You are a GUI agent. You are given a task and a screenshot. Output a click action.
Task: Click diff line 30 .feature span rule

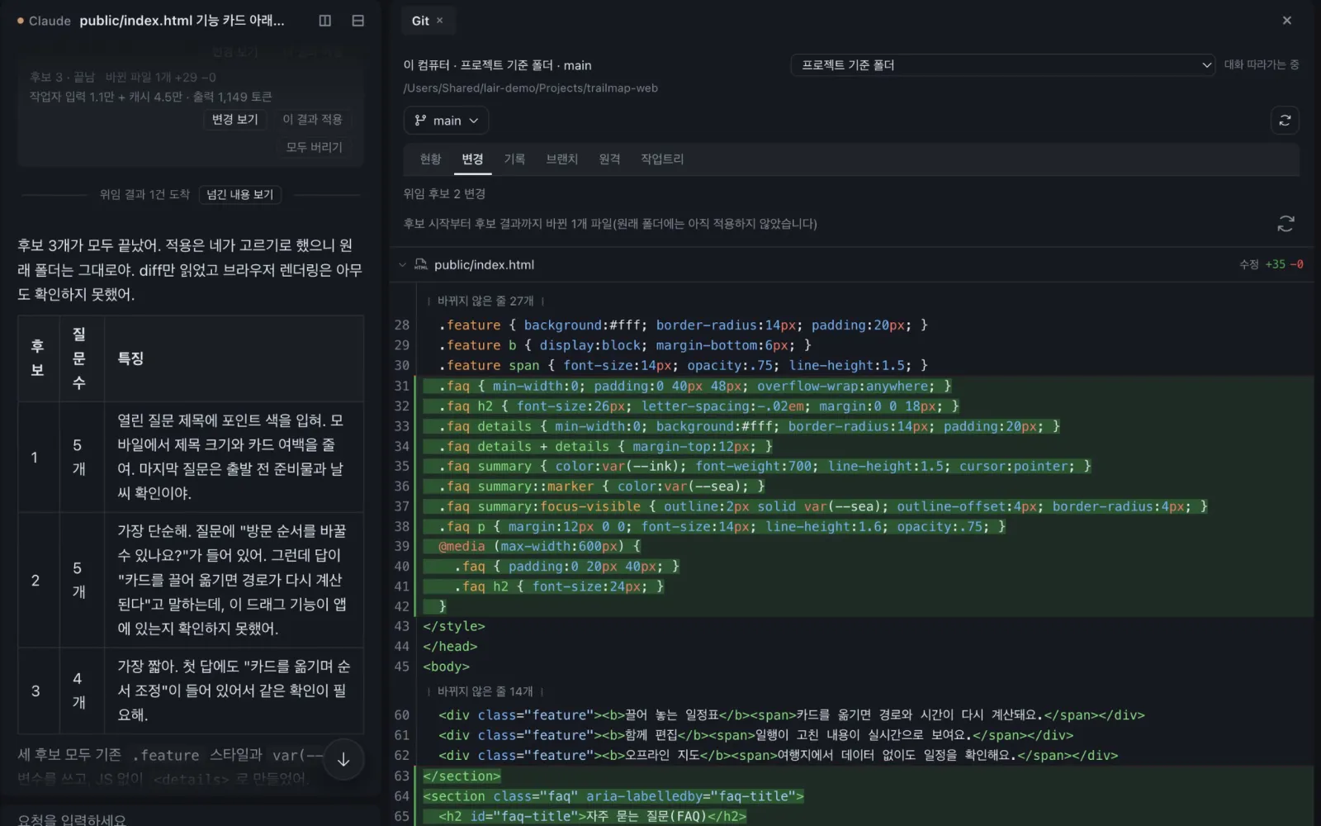(x=683, y=365)
